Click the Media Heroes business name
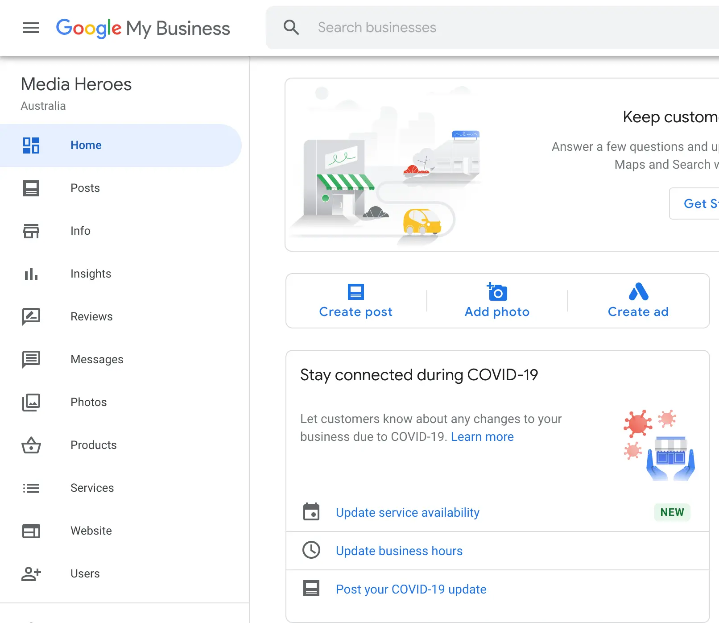Viewport: 719px width, 623px height. click(x=76, y=84)
